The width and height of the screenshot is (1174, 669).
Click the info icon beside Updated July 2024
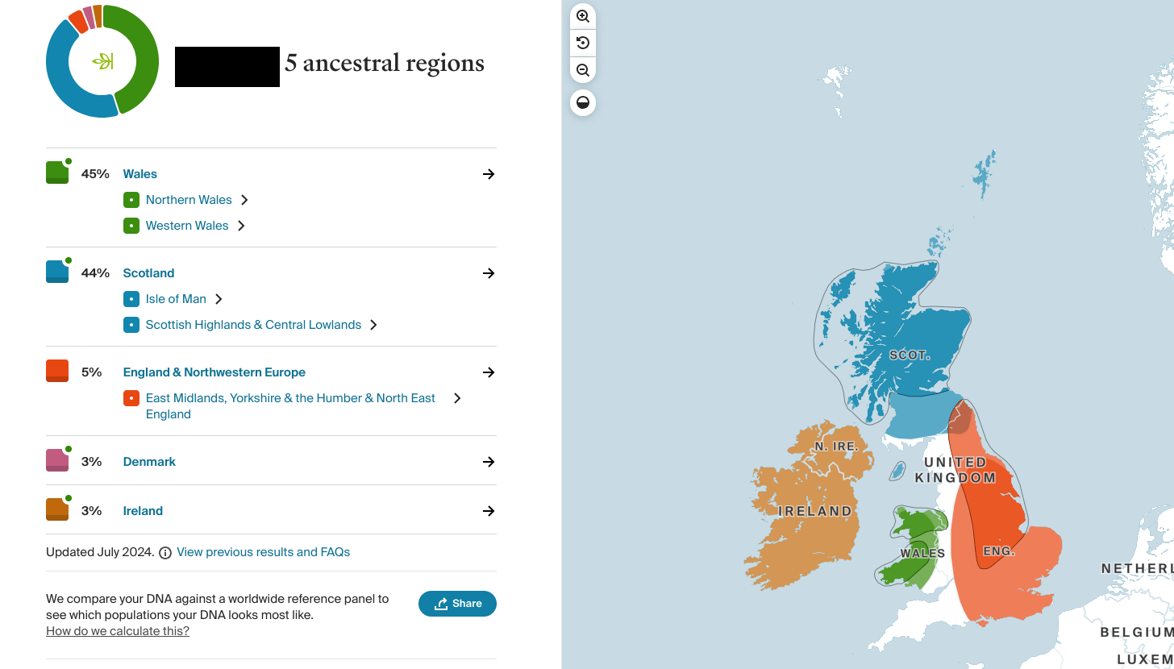[x=165, y=553]
